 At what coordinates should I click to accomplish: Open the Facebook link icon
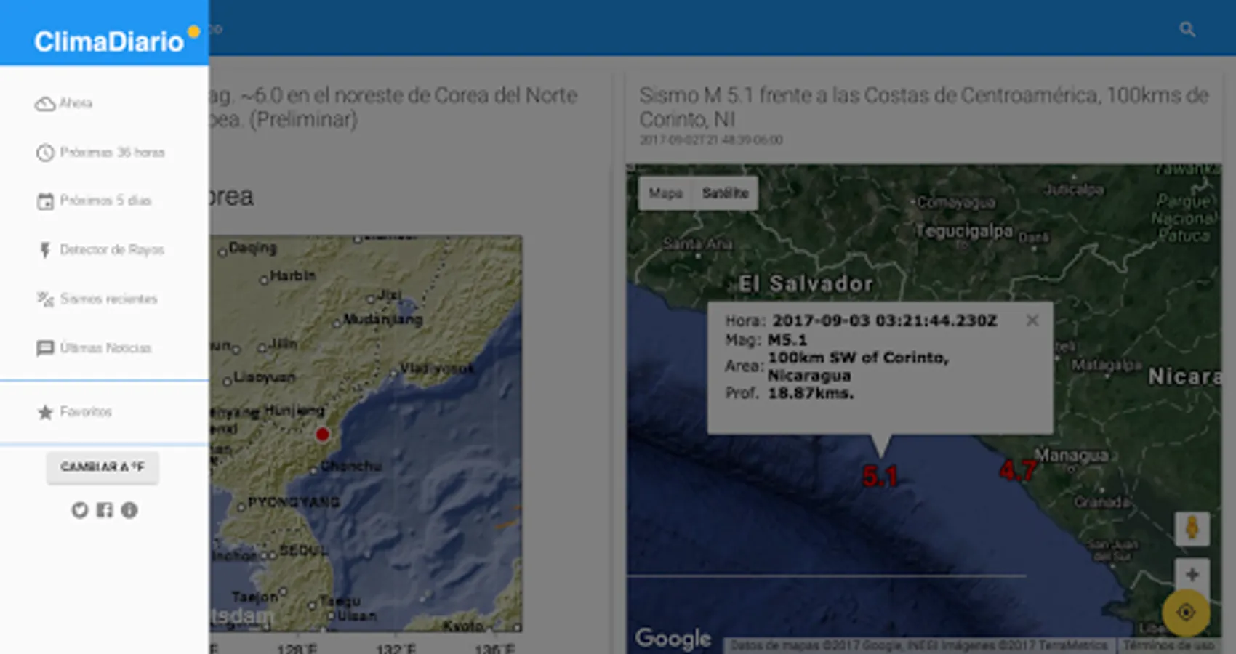click(105, 510)
